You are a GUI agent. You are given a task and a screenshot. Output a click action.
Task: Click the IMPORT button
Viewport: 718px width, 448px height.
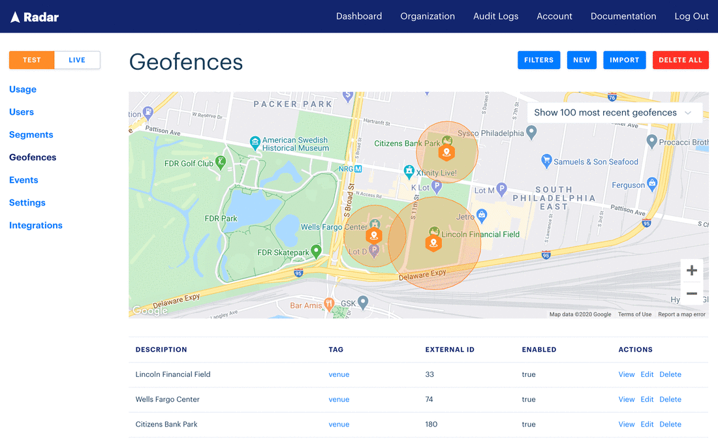point(624,60)
